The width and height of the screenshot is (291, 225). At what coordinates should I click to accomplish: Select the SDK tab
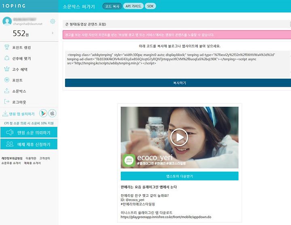pos(150,6)
